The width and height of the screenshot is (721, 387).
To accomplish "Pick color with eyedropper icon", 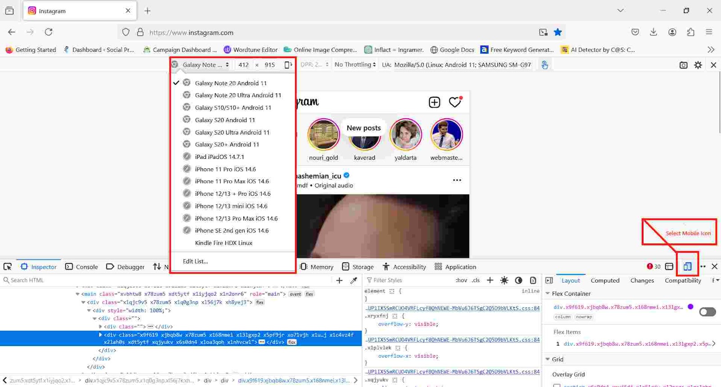I will (x=354, y=280).
